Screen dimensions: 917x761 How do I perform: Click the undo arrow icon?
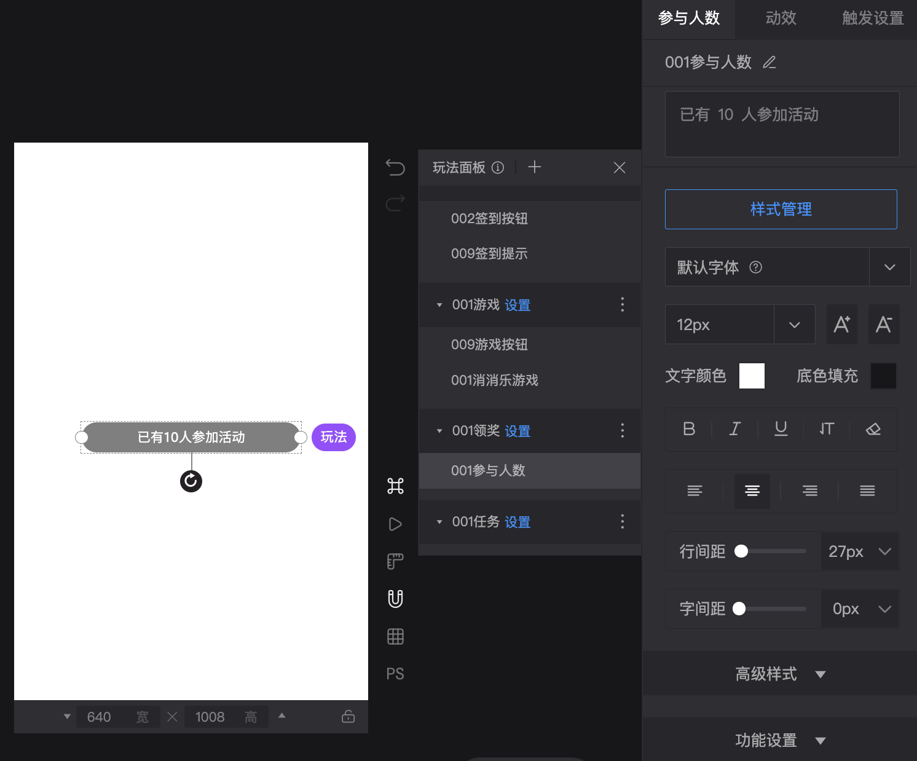395,167
